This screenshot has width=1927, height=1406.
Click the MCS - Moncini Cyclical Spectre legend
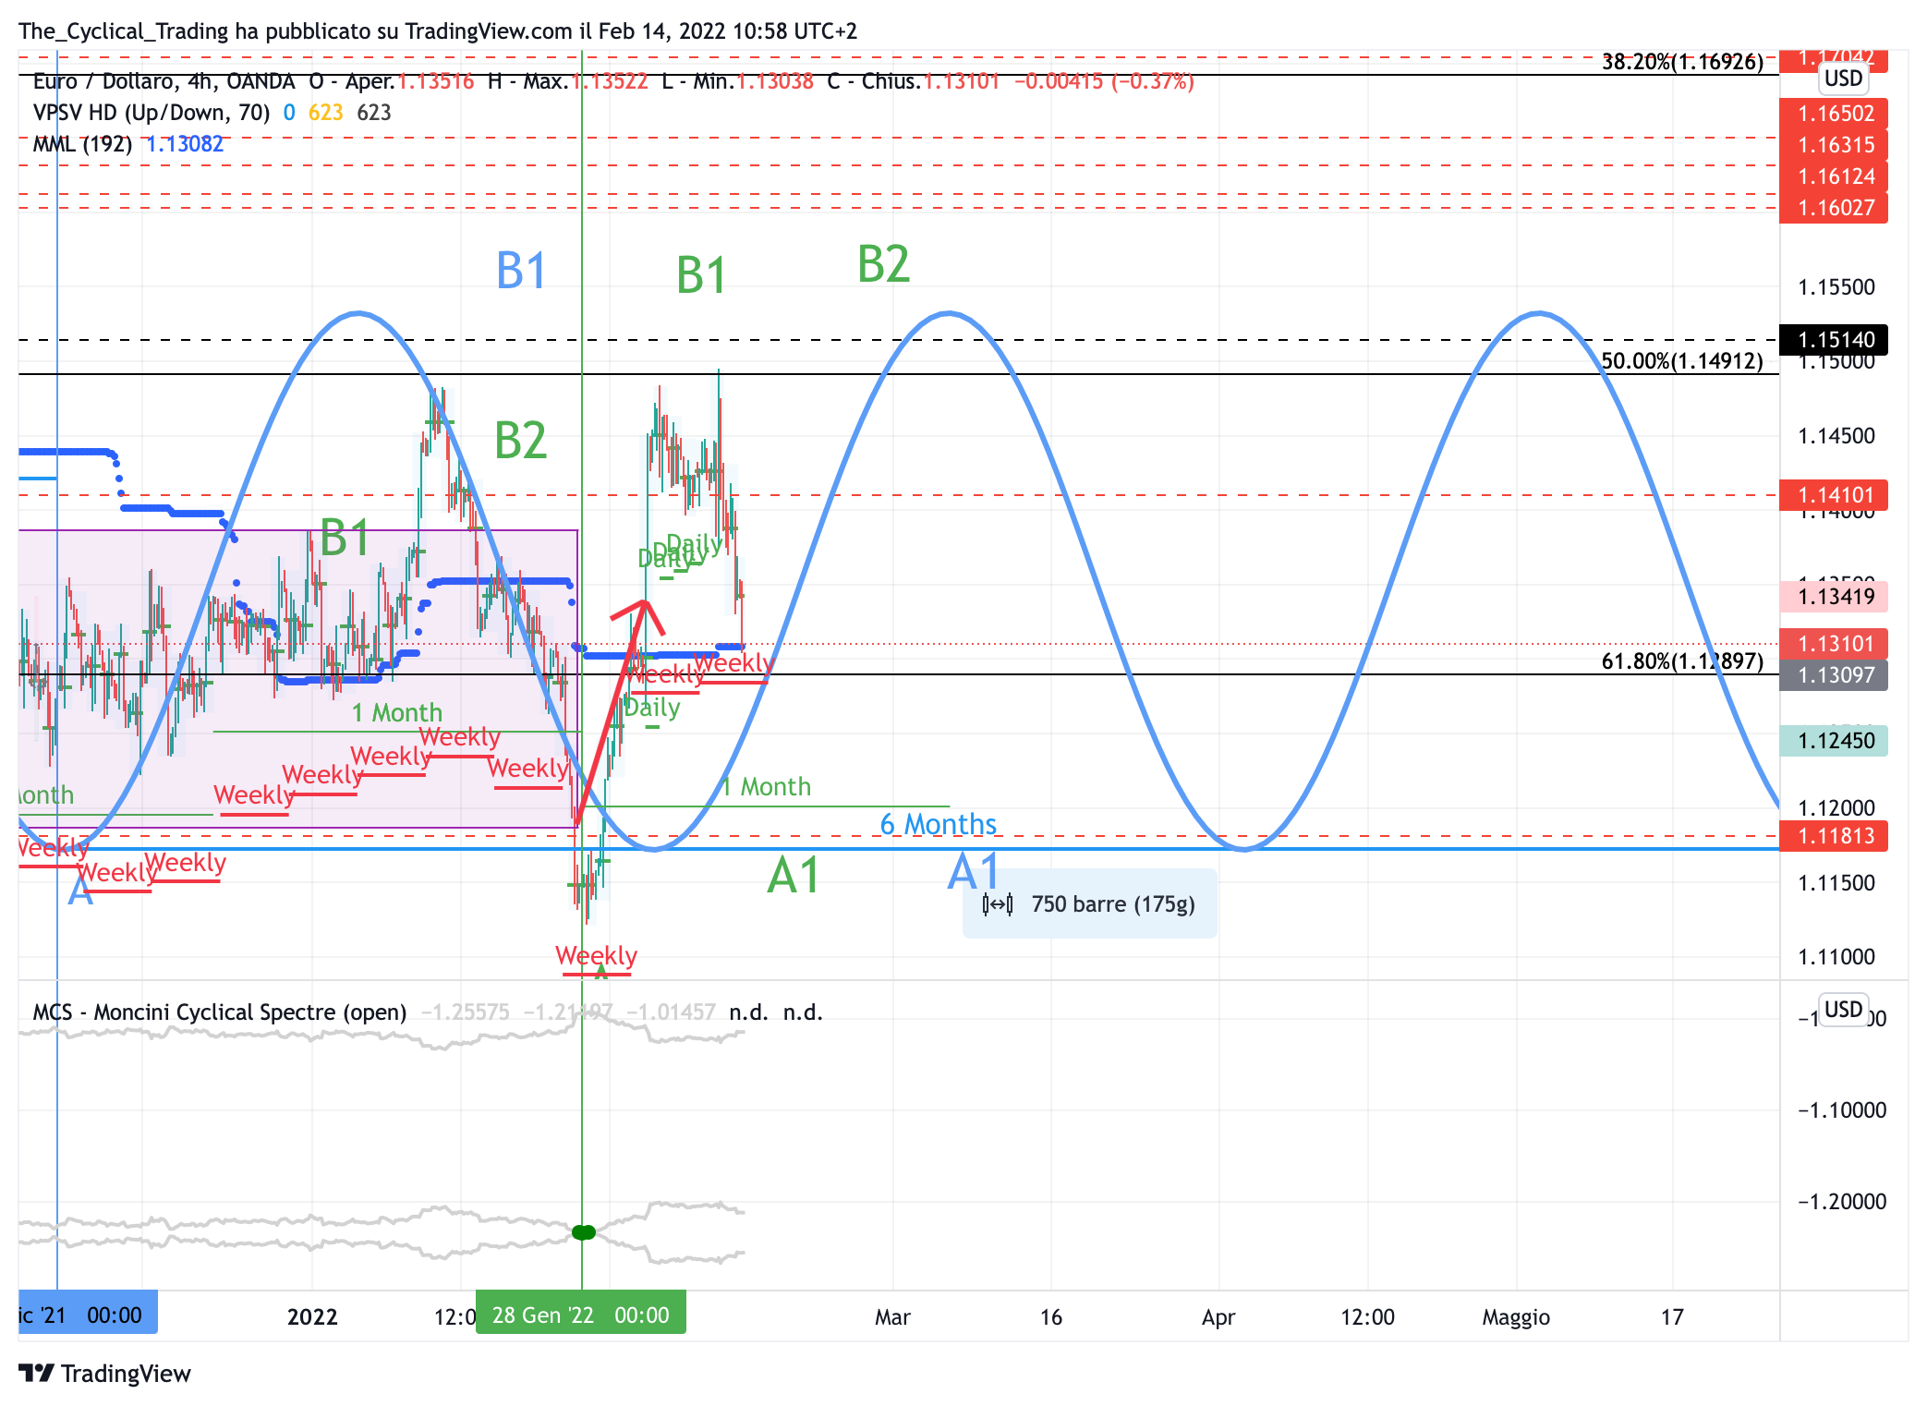pos(220,1012)
